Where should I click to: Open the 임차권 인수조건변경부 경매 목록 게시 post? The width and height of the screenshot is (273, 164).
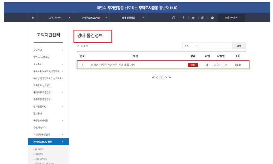click(x=113, y=65)
